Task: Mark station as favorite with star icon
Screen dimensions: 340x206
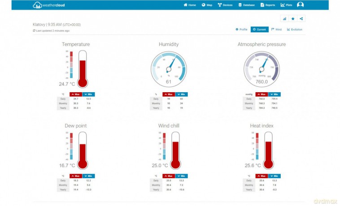Action: point(292,19)
